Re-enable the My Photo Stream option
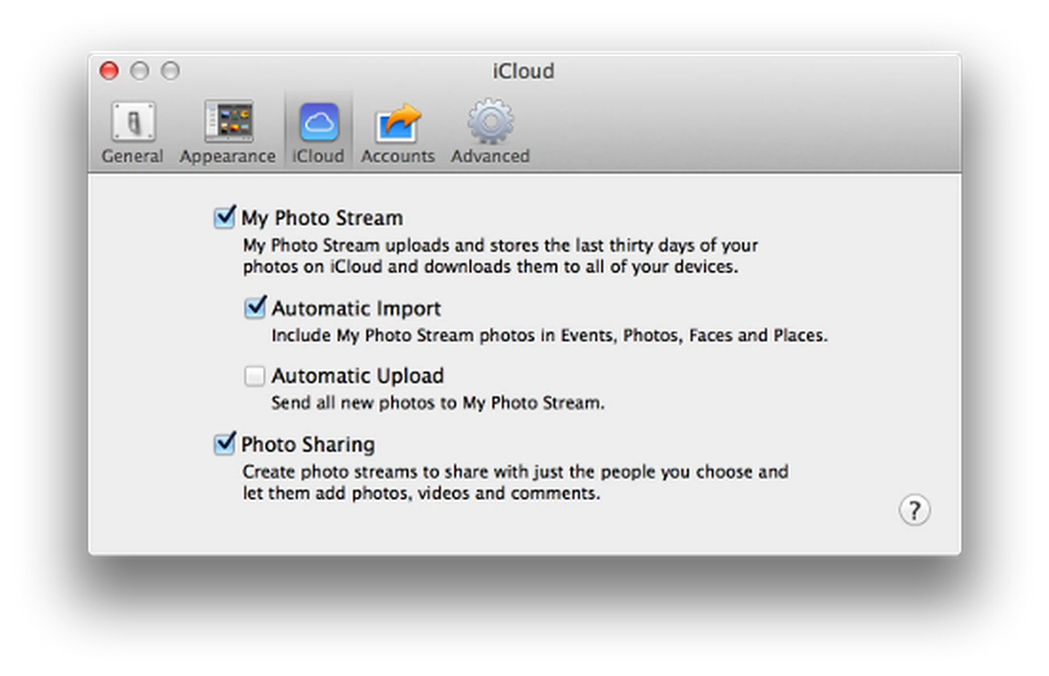 click(224, 218)
